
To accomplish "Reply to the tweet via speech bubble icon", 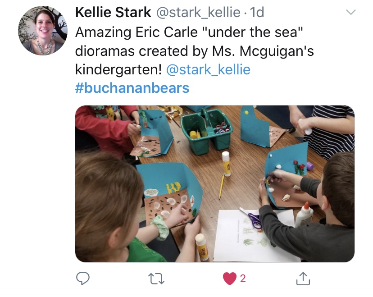I will click(82, 278).
